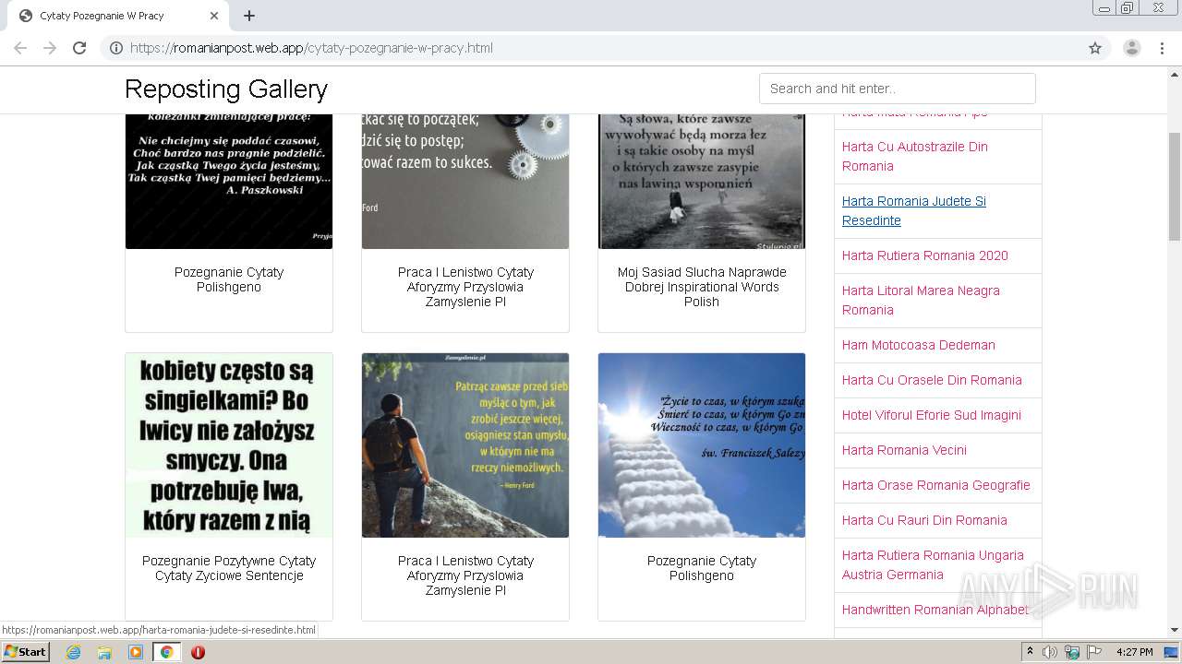The image size is (1182, 664).
Task: Minimize the Chrome window
Action: 1104,8
